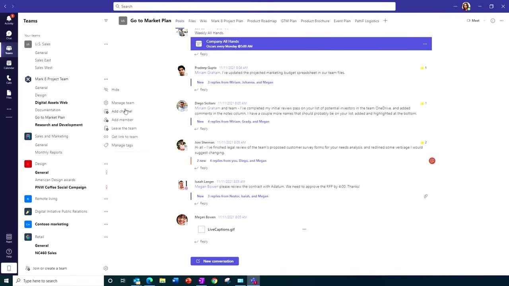Screen dimensions: 509x286
Task: Click the Meet button
Action: click(x=473, y=21)
